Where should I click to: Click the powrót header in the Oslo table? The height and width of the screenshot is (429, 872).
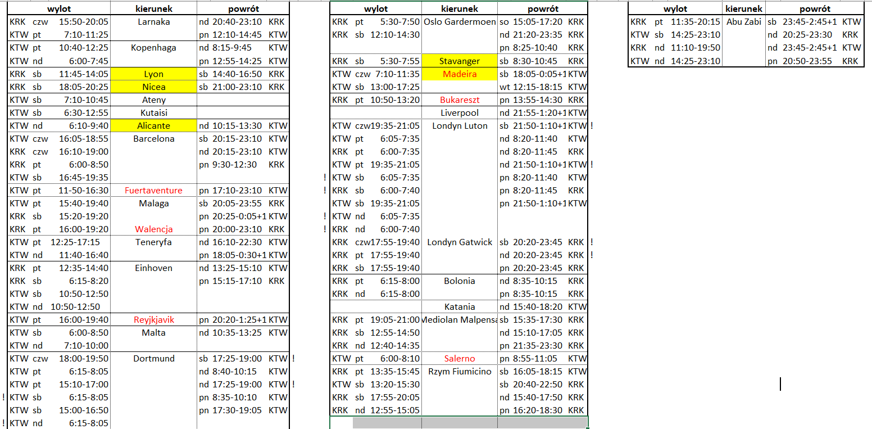click(x=543, y=9)
